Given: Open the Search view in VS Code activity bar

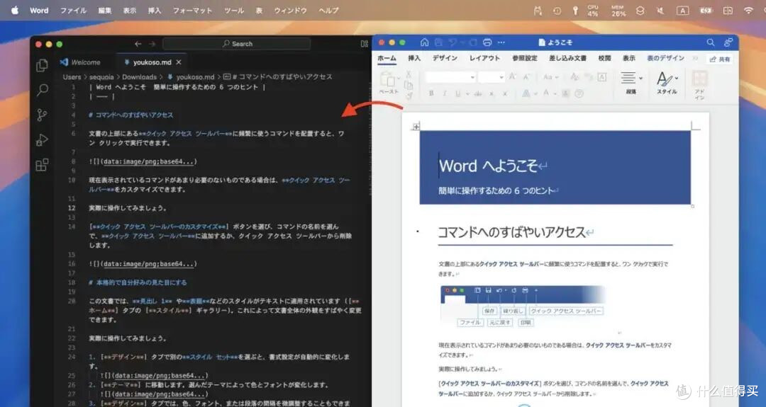Looking at the screenshot, I should (43, 90).
